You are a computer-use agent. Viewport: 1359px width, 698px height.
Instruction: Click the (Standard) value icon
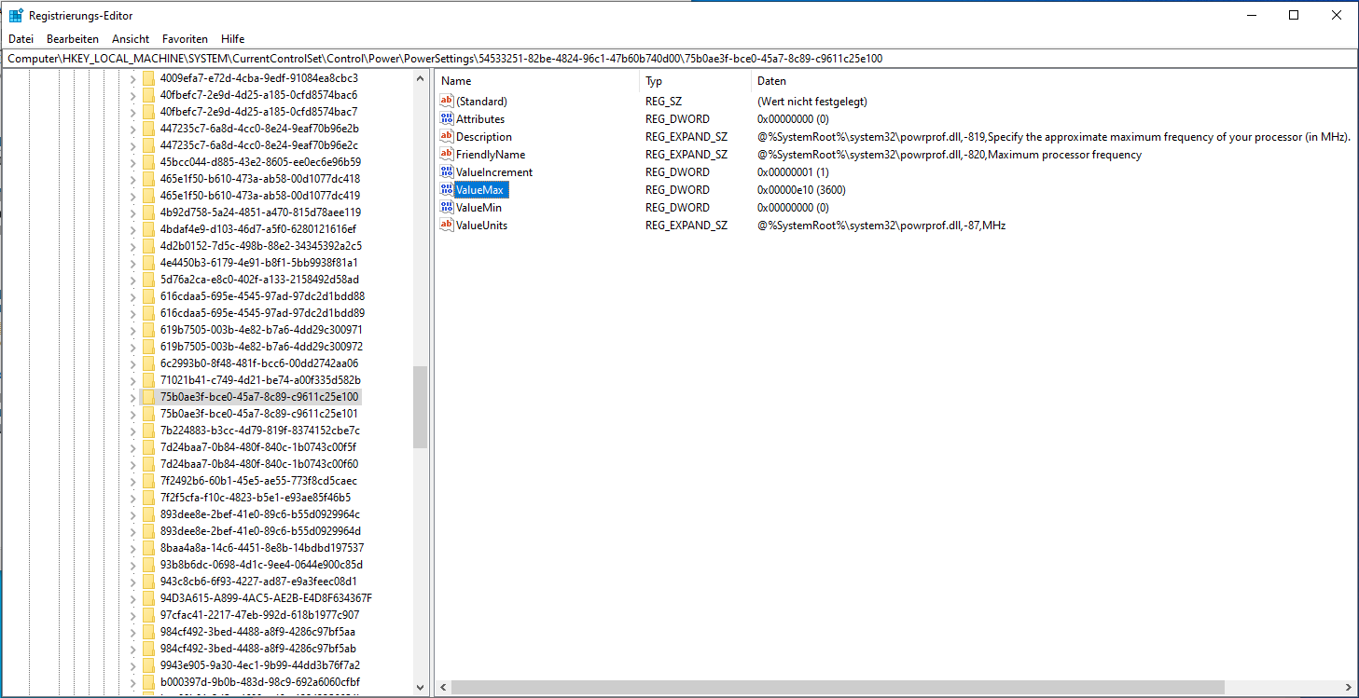coord(447,101)
